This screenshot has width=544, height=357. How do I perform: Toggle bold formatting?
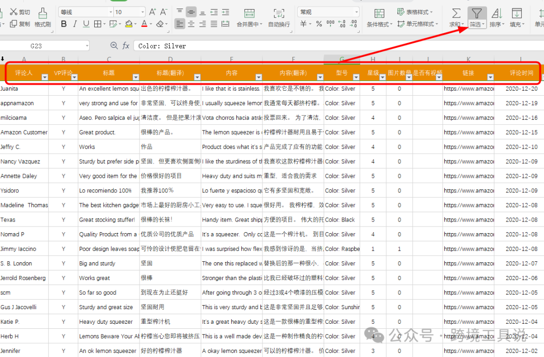coord(64,24)
